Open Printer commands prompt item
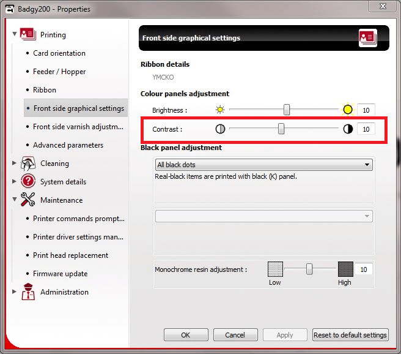This screenshot has width=401, height=354. (78, 219)
